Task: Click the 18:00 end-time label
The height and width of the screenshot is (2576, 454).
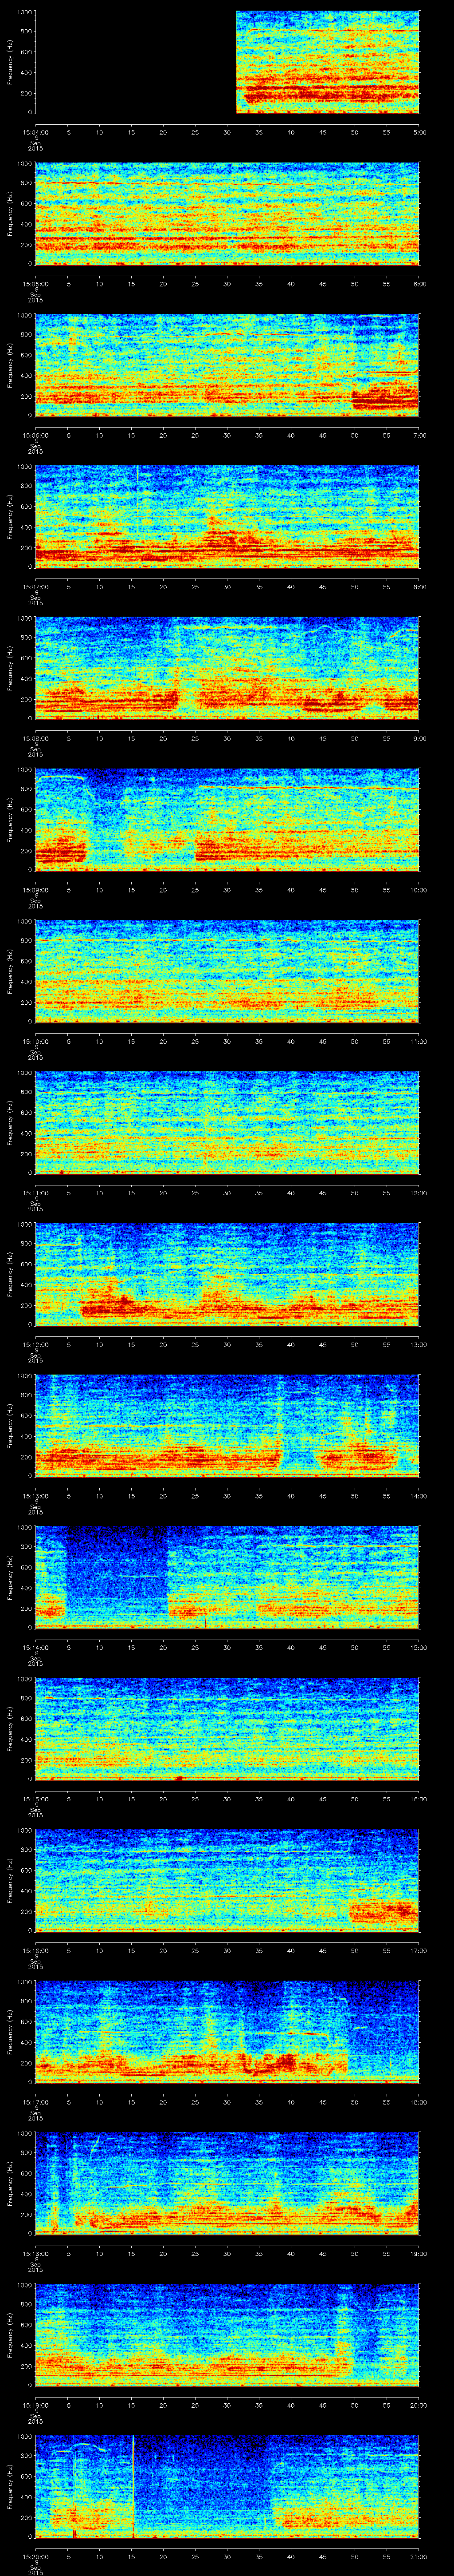Action: (x=418, y=2102)
